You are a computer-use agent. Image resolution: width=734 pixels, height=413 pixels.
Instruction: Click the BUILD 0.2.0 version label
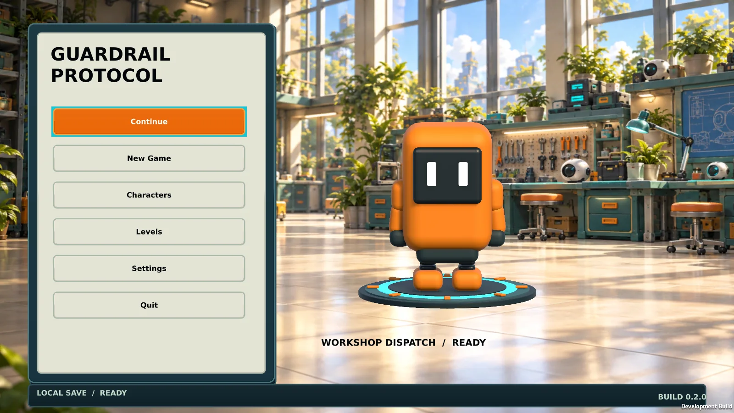coord(682,396)
